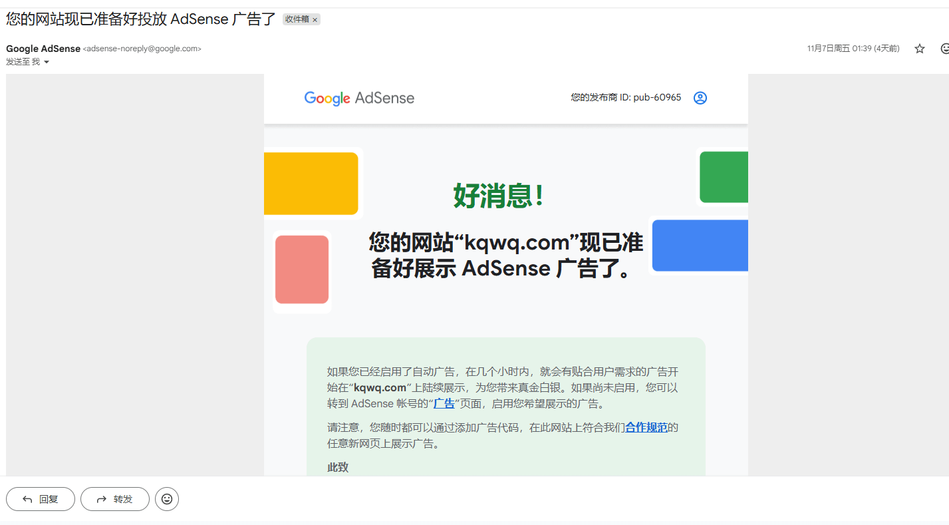Open the "广告" link in the message
Viewport: 949px width, 525px height.
(x=444, y=403)
